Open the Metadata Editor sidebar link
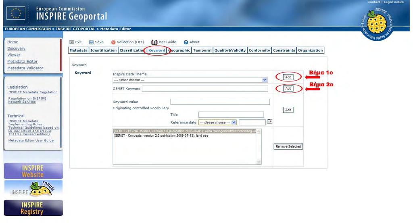The width and height of the screenshot is (413, 223). coord(23,61)
